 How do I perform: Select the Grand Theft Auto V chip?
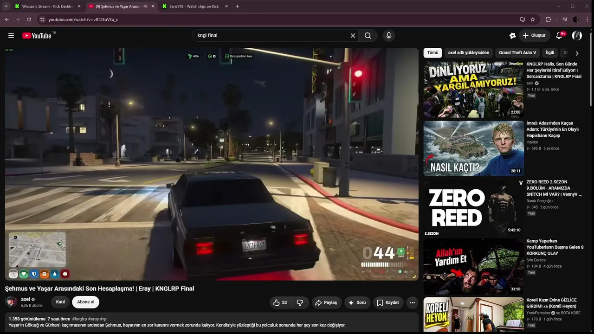point(517,53)
